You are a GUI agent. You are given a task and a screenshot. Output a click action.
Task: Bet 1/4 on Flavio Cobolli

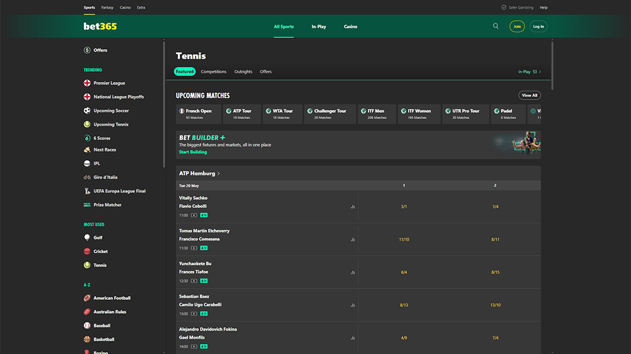(x=495, y=207)
